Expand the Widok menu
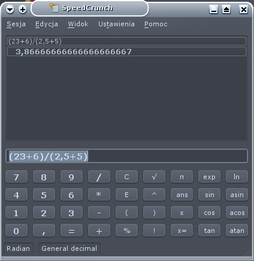The height and width of the screenshot is (261, 254). coord(78,24)
